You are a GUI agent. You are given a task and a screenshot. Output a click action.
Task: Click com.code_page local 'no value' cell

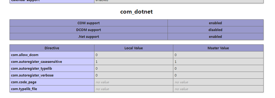click(x=134, y=82)
